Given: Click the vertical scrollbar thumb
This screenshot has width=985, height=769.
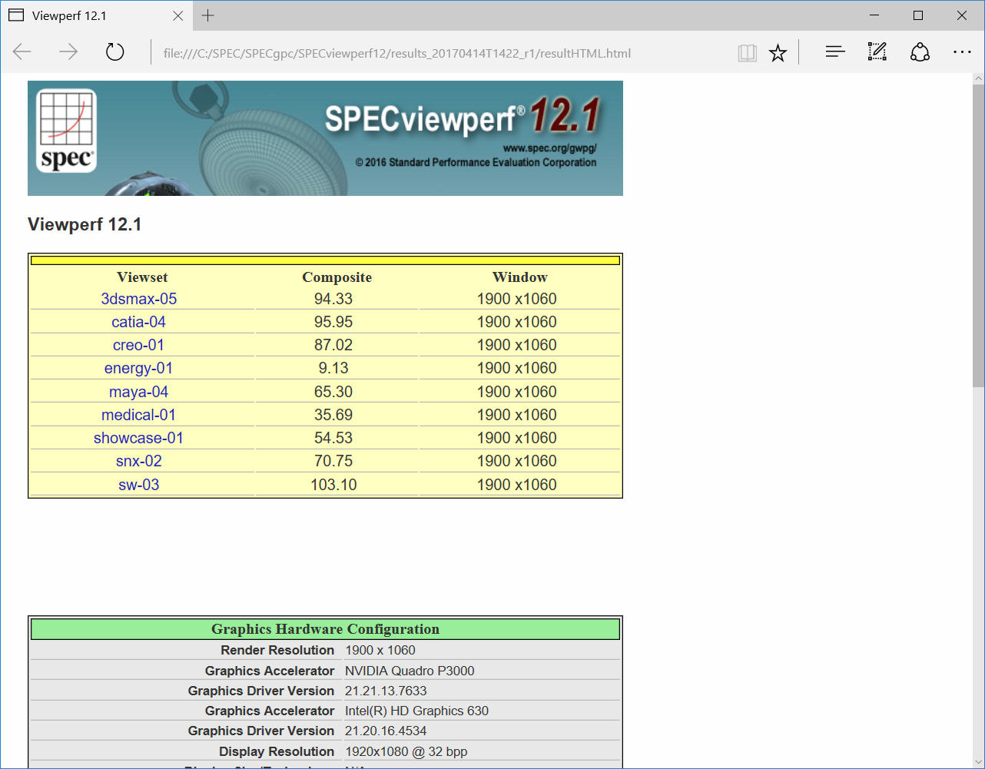Looking at the screenshot, I should pyautogui.click(x=978, y=236).
